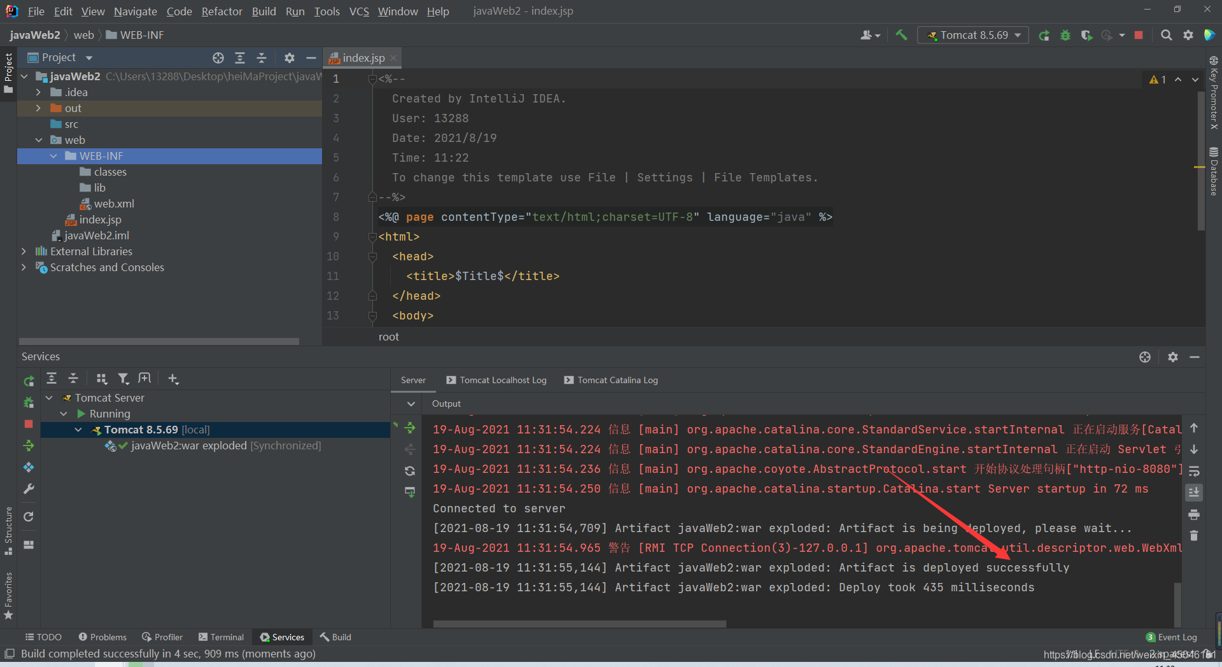This screenshot has height=667, width=1222.
Task: Open Services panel settings gear
Action: point(1173,357)
